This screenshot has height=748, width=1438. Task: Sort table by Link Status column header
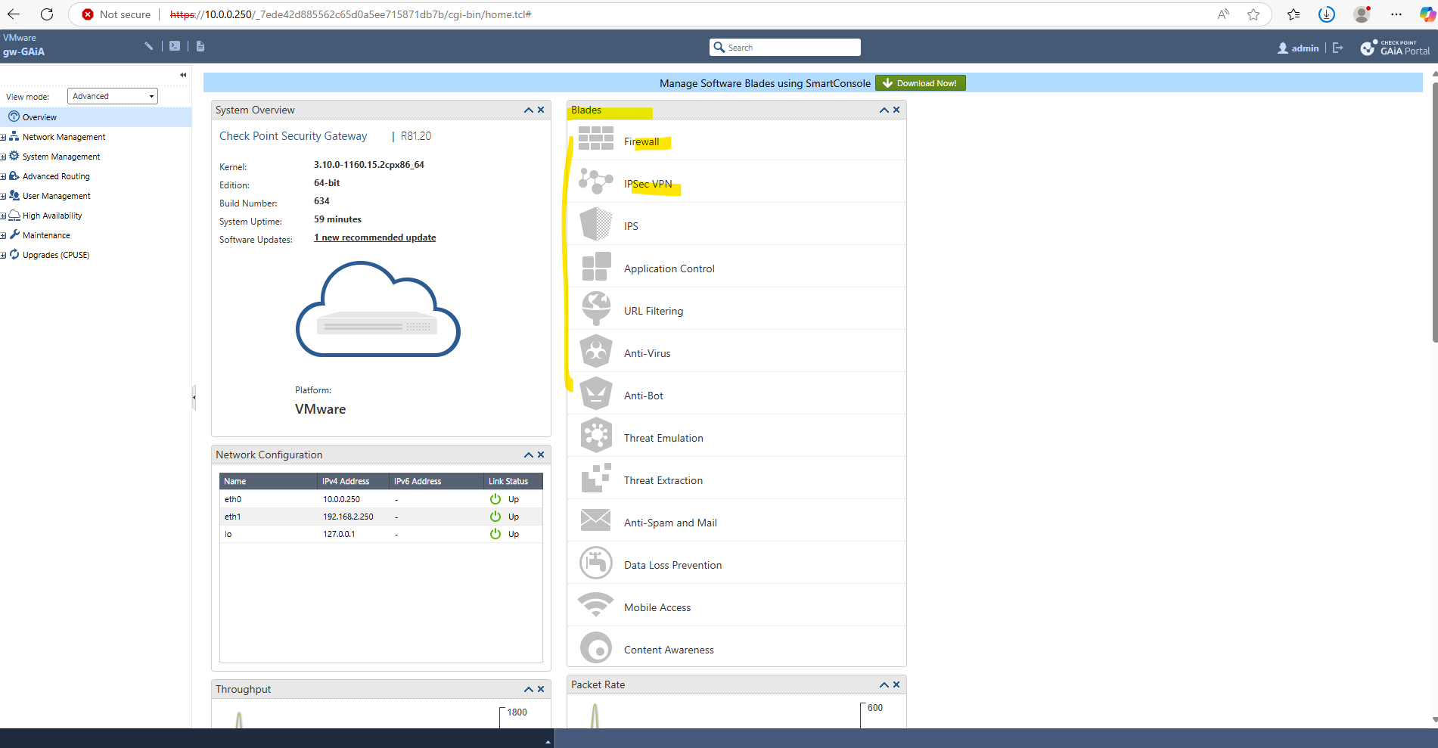[513, 481]
